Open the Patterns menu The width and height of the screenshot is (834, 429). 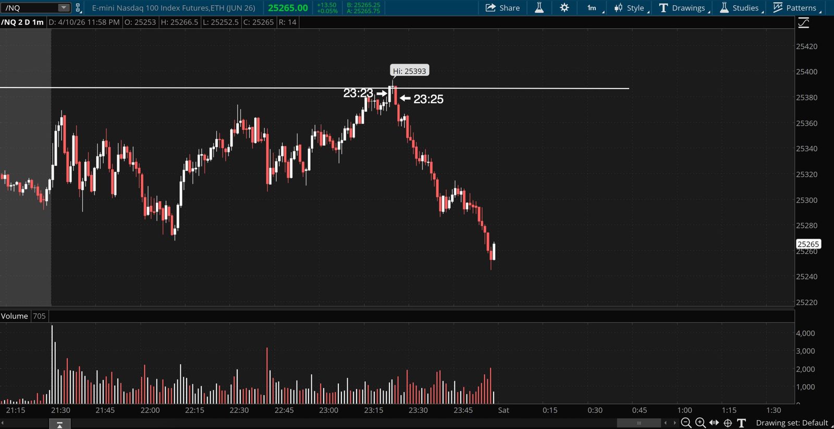pos(796,8)
